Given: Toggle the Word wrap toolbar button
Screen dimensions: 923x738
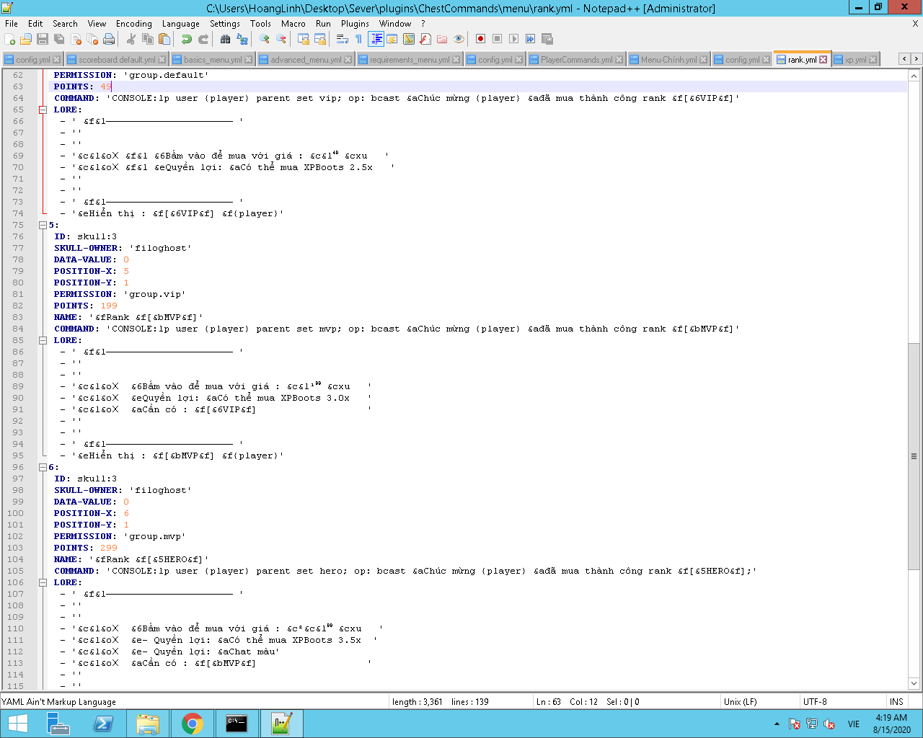Looking at the screenshot, I should 343,39.
